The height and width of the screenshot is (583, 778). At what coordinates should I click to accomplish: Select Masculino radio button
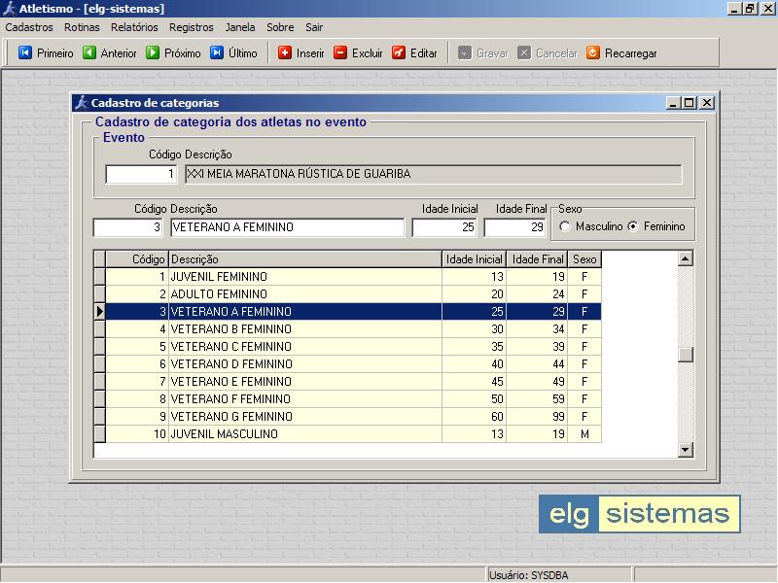(x=565, y=226)
